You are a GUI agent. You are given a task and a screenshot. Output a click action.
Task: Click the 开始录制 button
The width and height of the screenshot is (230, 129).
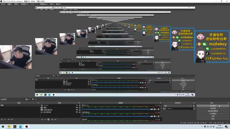pos(213,108)
